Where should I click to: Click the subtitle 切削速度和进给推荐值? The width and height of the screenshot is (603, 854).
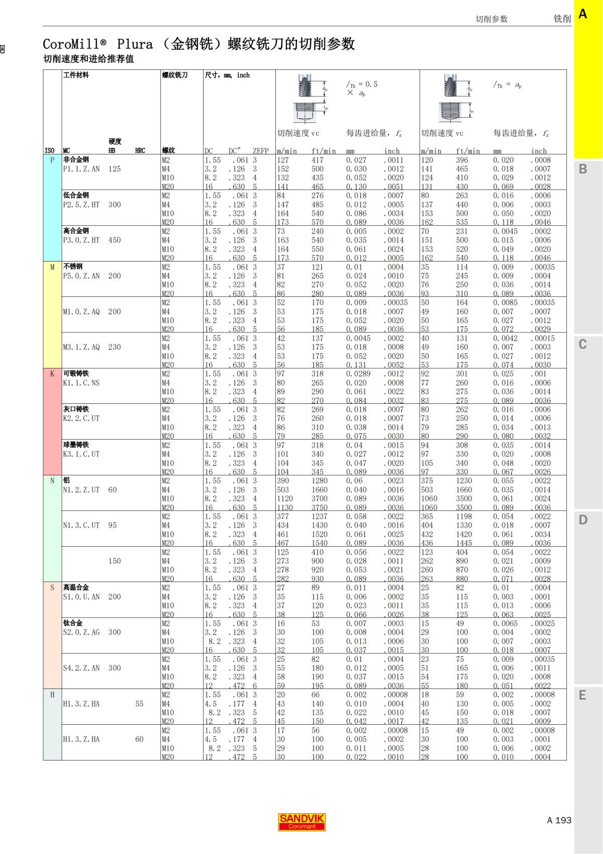(x=88, y=59)
